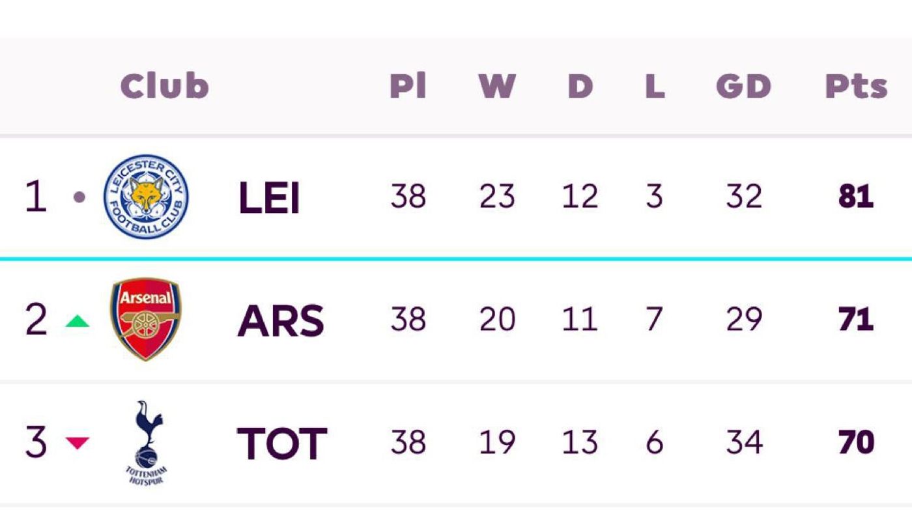This screenshot has width=912, height=521.
Task: Sort table by the L column header
Action: [x=655, y=86]
